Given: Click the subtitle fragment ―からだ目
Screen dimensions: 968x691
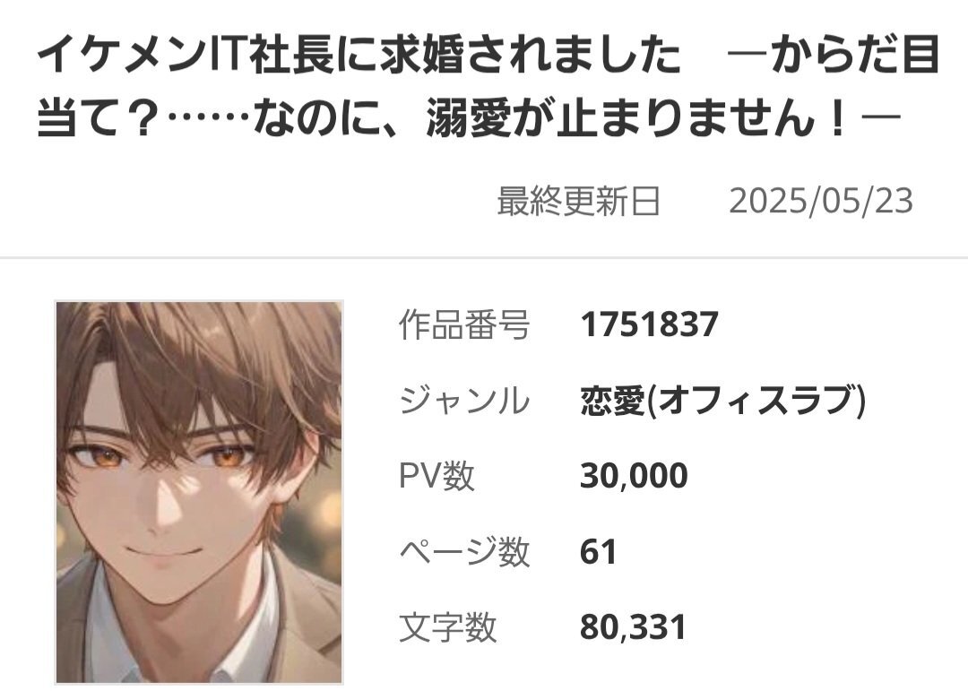Looking at the screenshot, I should [834, 55].
